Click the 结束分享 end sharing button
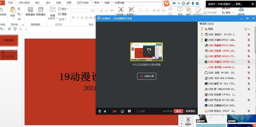This screenshot has width=256, height=127. coord(147,76)
